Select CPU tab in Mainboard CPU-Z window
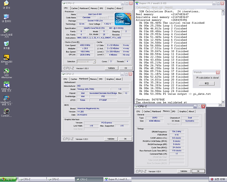 [x=65, y=79]
